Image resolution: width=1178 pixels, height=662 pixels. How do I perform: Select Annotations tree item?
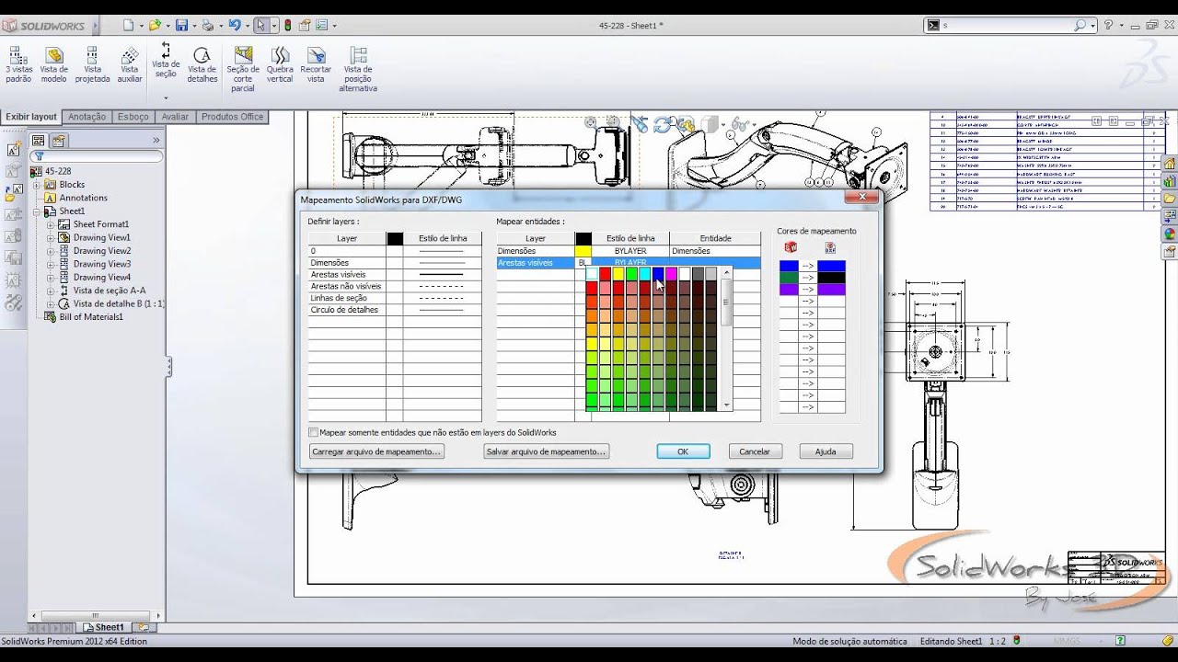(x=84, y=198)
